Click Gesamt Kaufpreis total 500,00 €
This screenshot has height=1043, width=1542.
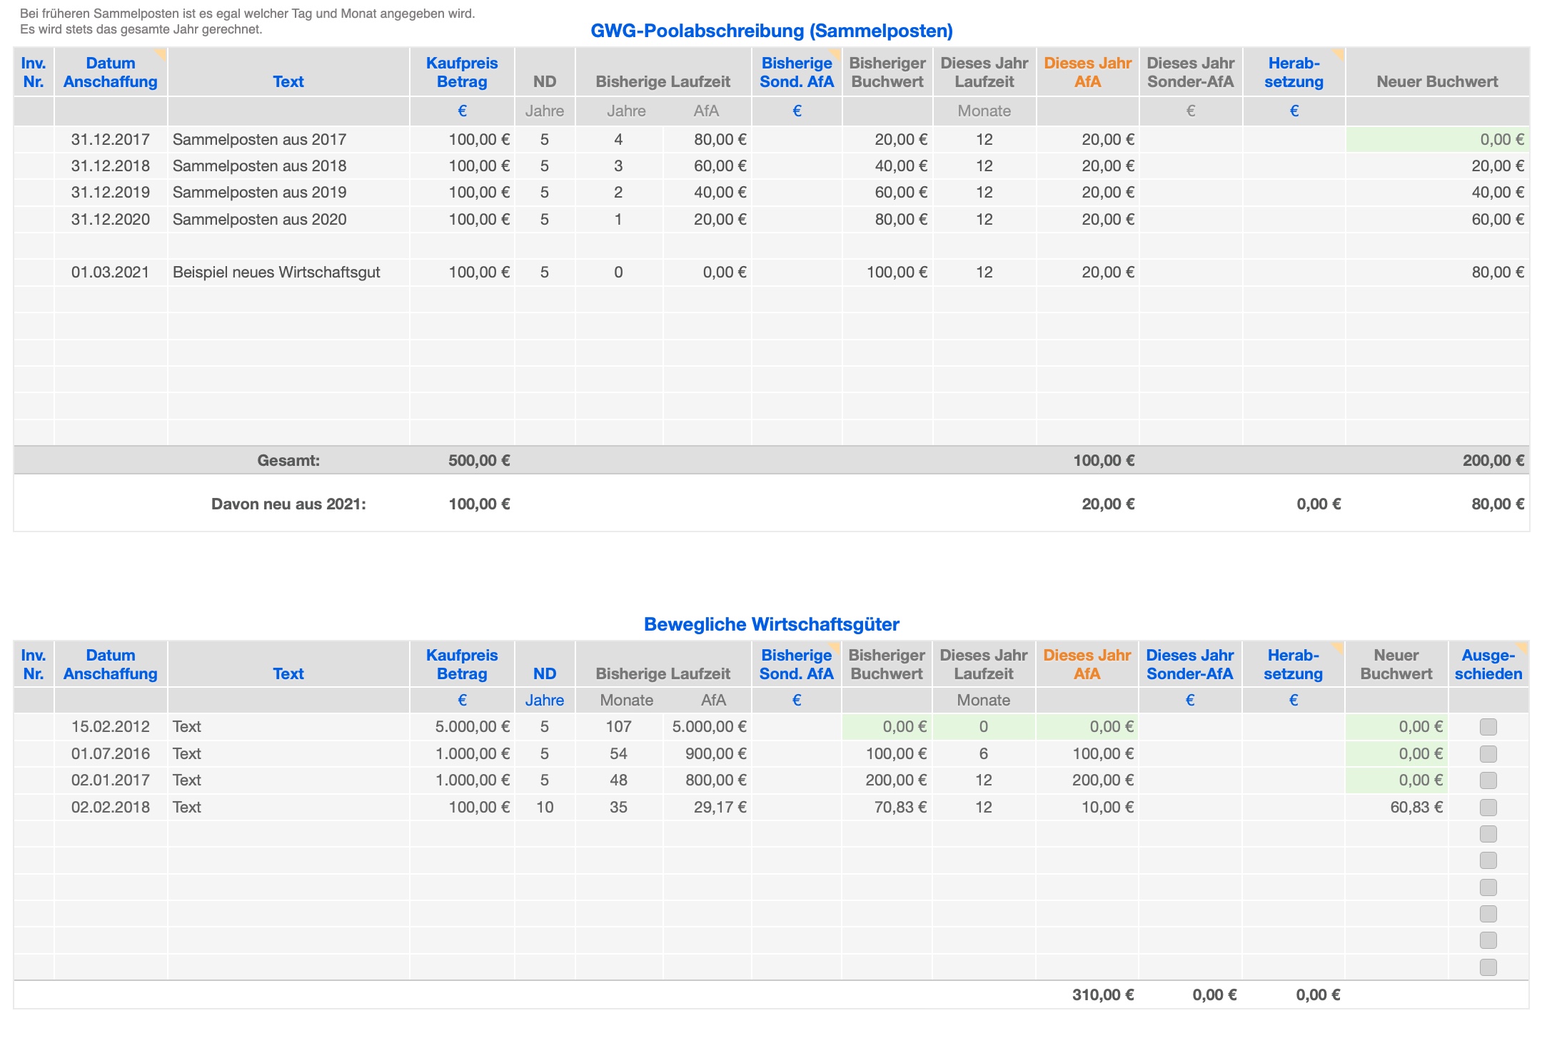pos(478,461)
